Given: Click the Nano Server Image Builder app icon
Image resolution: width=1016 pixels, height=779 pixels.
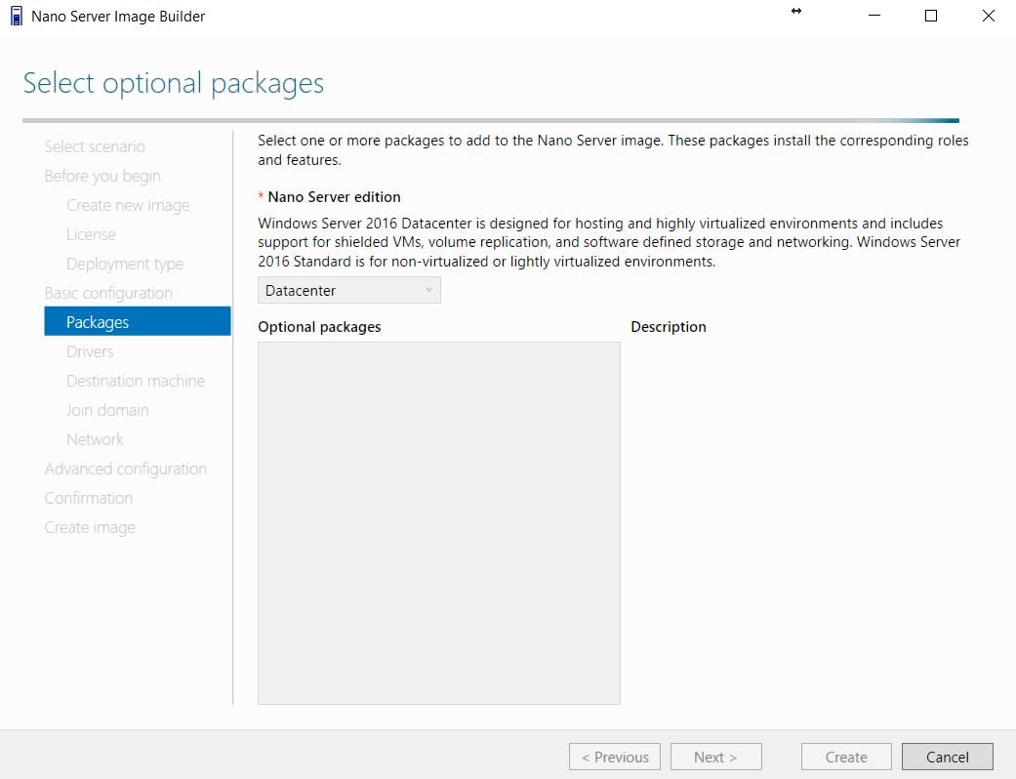Looking at the screenshot, I should pos(17,17).
